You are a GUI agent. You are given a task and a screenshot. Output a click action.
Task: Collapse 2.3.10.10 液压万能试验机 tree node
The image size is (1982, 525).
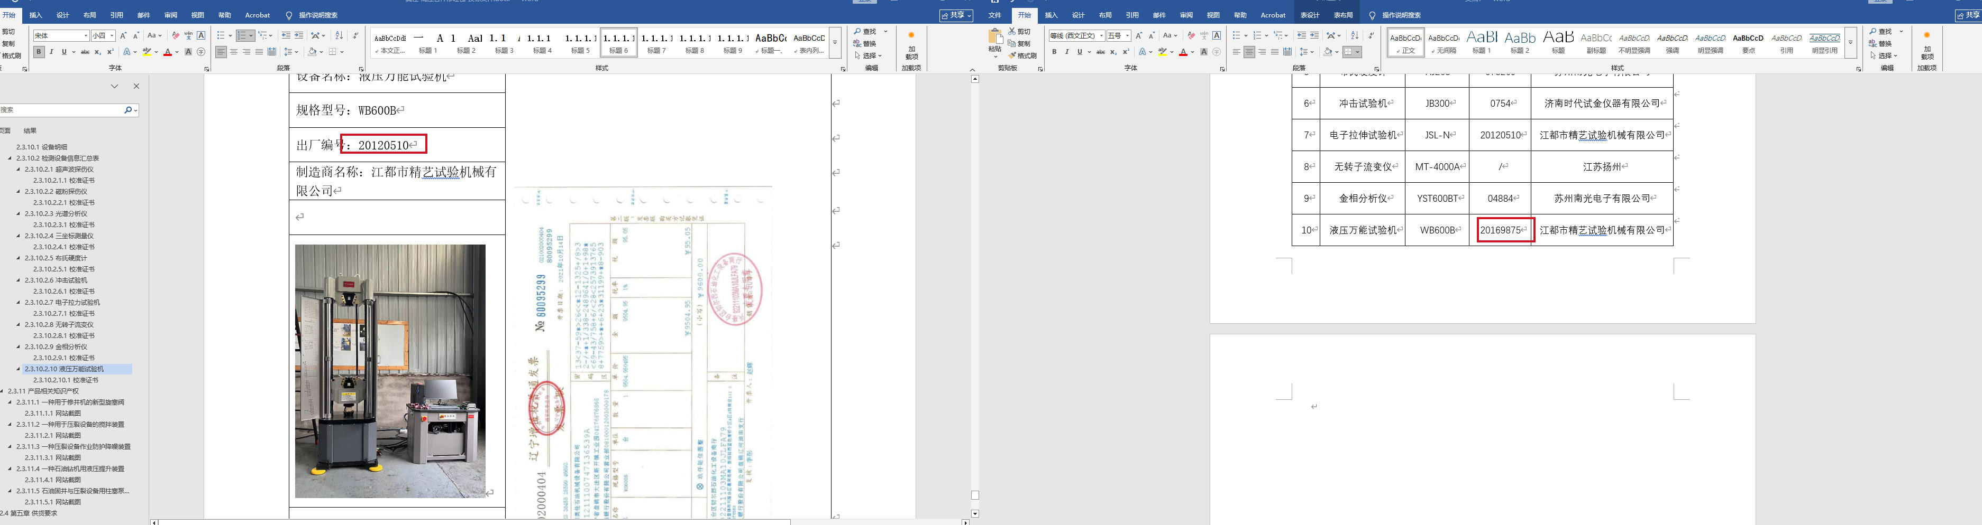[19, 369]
